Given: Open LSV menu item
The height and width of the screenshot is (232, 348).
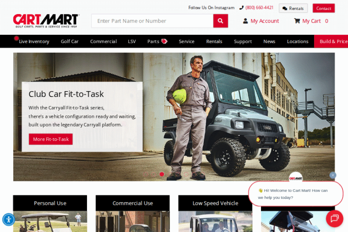Looking at the screenshot, I should click(x=132, y=42).
